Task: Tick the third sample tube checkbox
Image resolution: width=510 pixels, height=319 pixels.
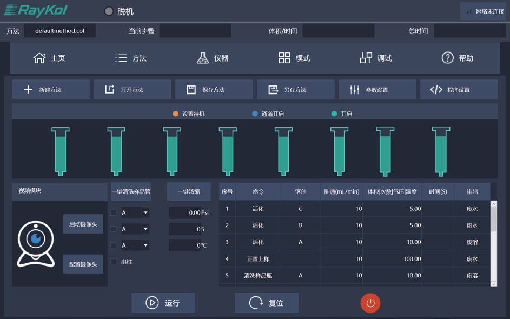Action: coord(114,245)
